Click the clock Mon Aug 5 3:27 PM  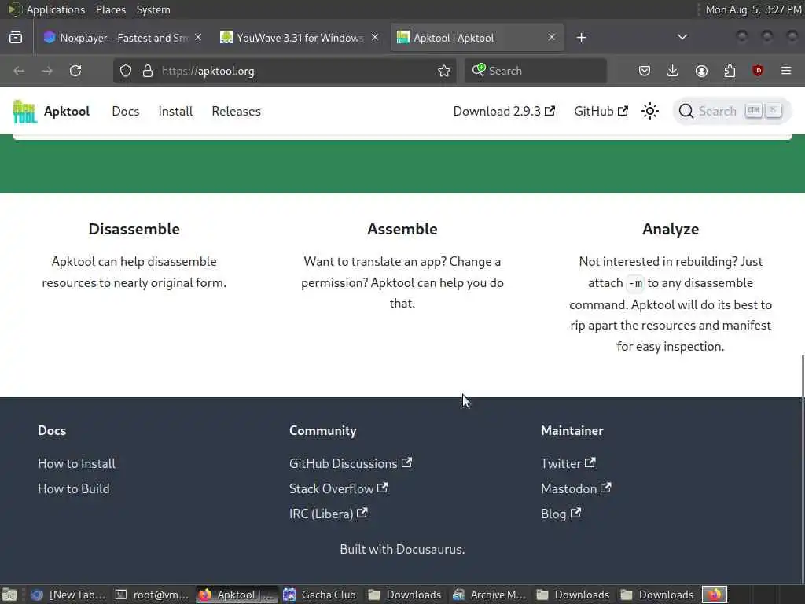753,9
